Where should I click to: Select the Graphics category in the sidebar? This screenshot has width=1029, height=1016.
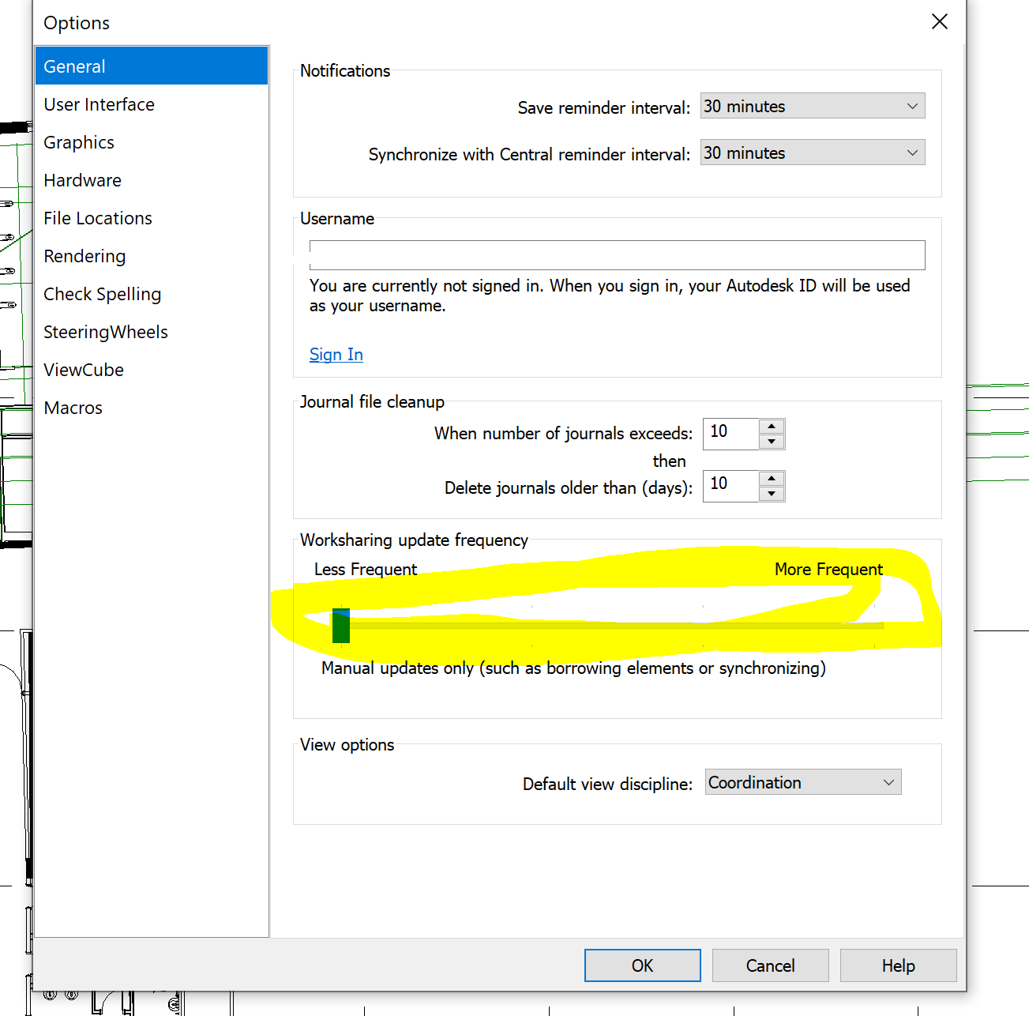tap(78, 142)
